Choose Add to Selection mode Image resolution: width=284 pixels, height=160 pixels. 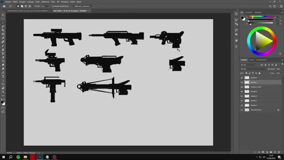pos(22,6)
